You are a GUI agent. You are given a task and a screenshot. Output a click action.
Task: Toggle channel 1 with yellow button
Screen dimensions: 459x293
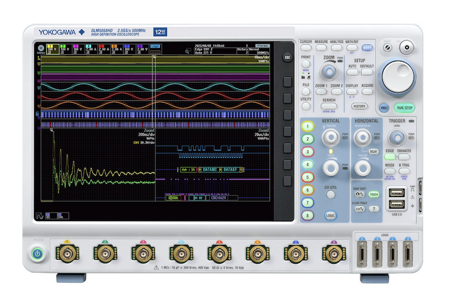pyautogui.click(x=309, y=126)
